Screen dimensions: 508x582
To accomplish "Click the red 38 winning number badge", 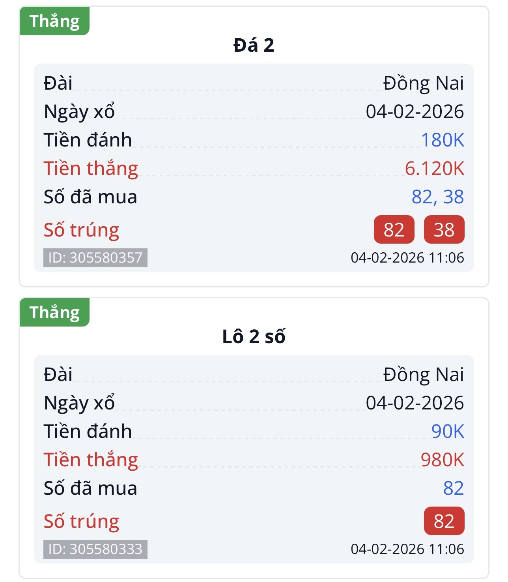I will click(444, 230).
